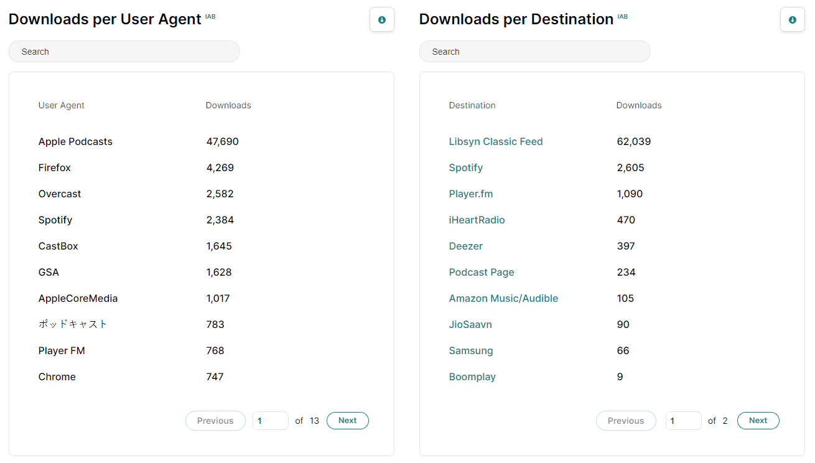The height and width of the screenshot is (463, 815).
Task: Open the iHeartRadio destination link
Action: click(477, 220)
